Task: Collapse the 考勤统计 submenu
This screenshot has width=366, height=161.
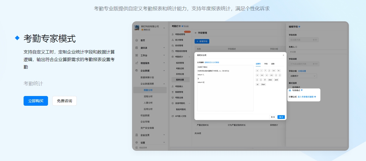Action: click(x=189, y=57)
